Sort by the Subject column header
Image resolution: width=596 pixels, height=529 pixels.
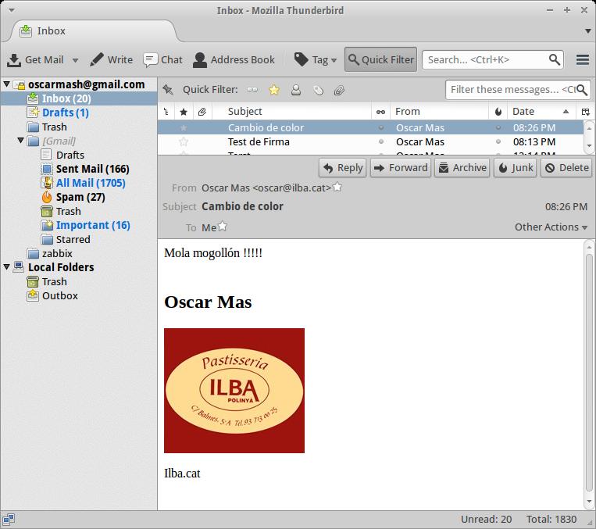click(x=291, y=112)
